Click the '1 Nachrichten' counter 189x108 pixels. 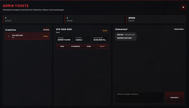click(x=179, y=29)
